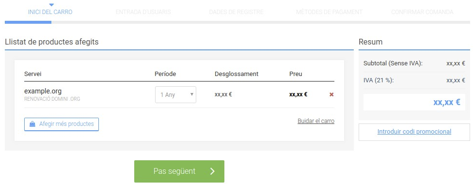
Task: Click the blue checkout progress bar segment
Action: point(28,22)
